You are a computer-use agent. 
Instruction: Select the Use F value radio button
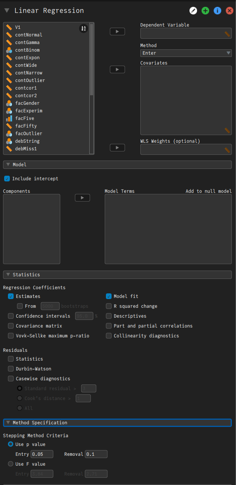[x=10, y=464]
